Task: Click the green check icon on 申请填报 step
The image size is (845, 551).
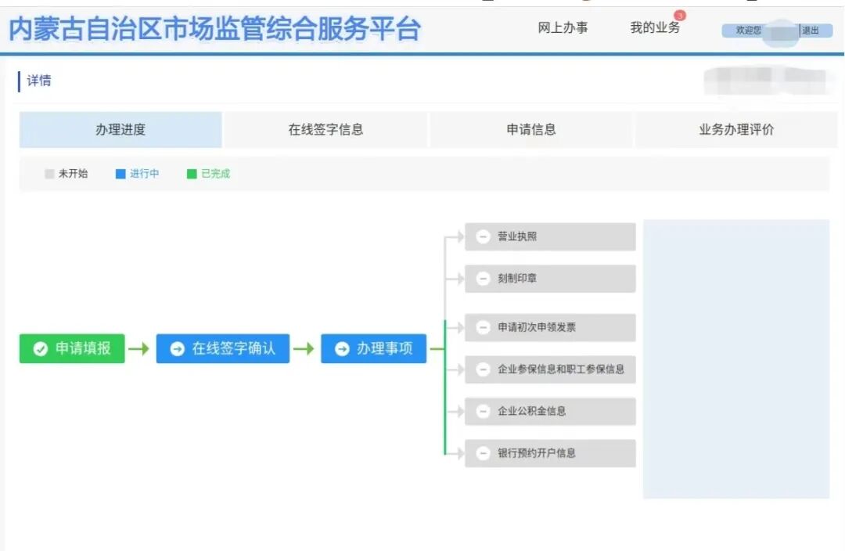Action: 41,349
